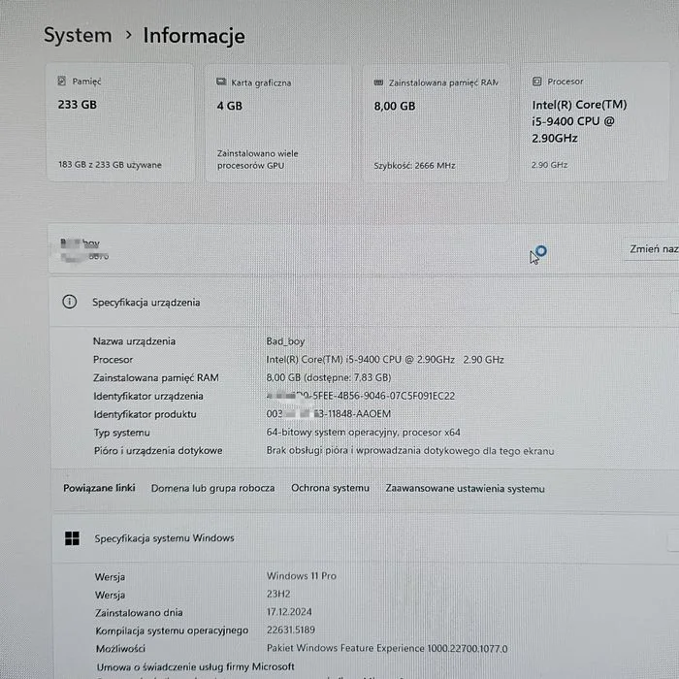Click the Typ systemu label
This screenshot has height=679, width=679.
pyautogui.click(x=121, y=433)
